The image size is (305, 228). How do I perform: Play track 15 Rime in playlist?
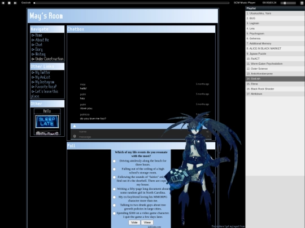point(275,84)
